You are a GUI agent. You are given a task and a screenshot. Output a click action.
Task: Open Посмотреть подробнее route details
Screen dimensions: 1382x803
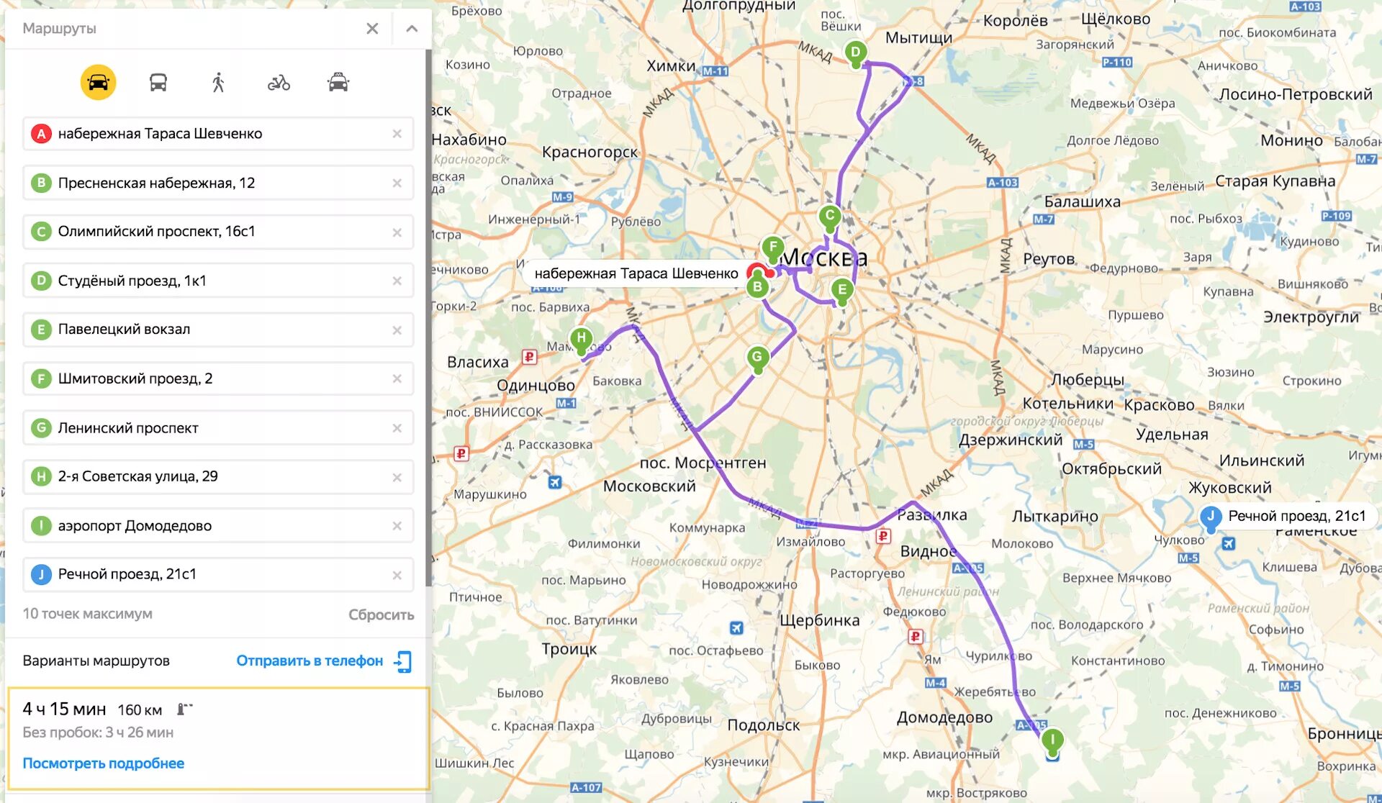pyautogui.click(x=103, y=763)
